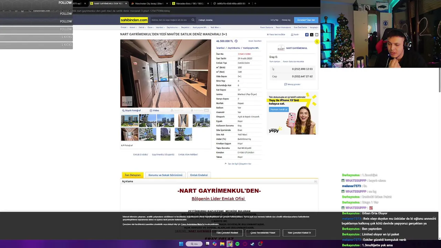The height and width of the screenshot is (248, 441).
Task: Share listing on X (Twitter) icon
Action: coord(311,34)
